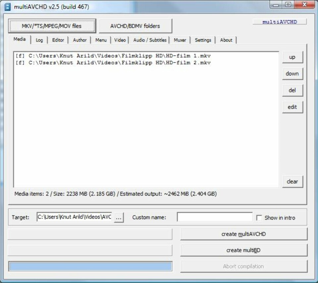Browse for target folder with ... button
This screenshot has width=318, height=283.
click(119, 218)
